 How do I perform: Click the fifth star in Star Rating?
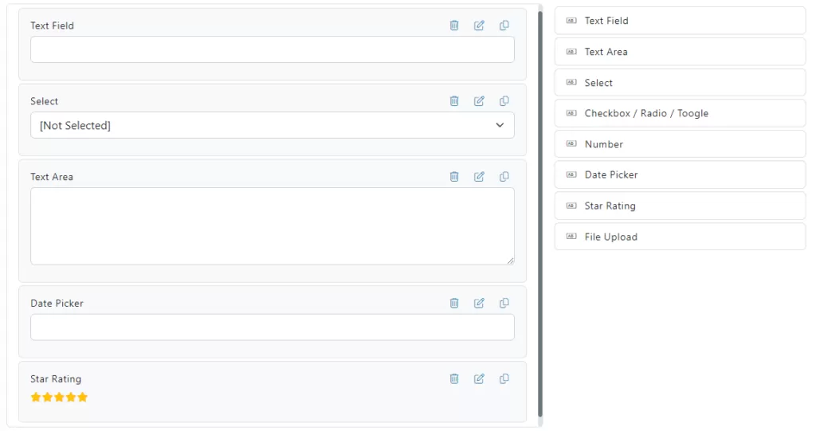tap(83, 398)
